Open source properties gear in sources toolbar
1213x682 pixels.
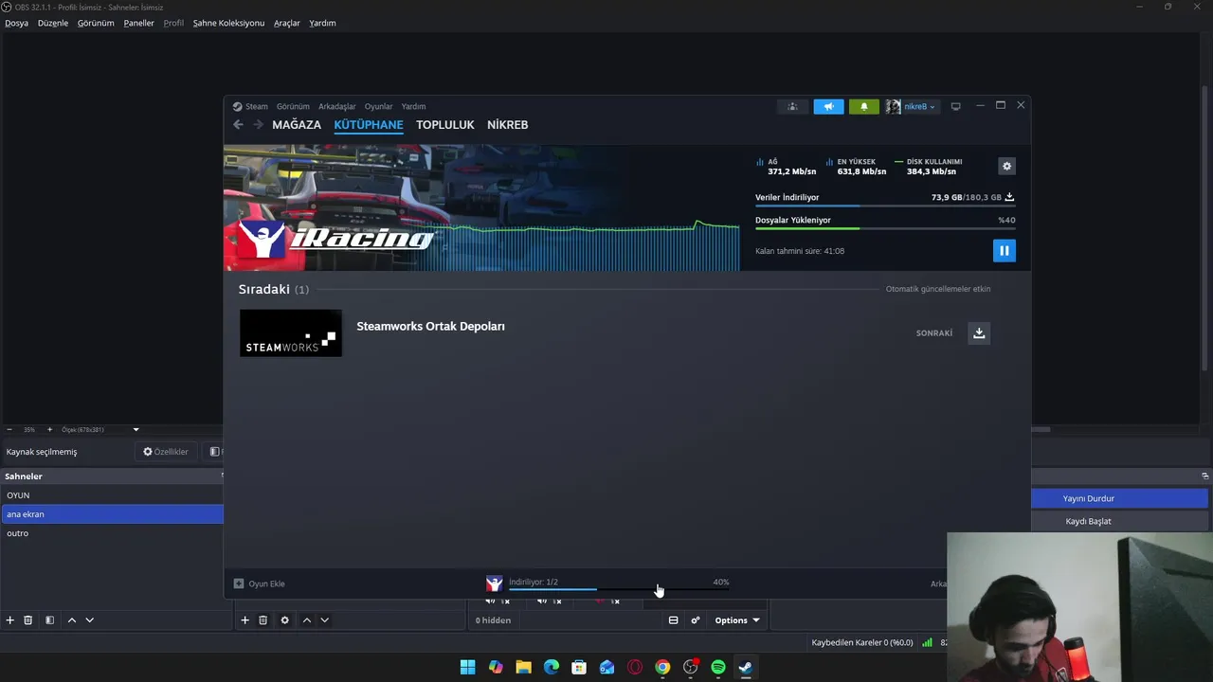click(x=284, y=620)
